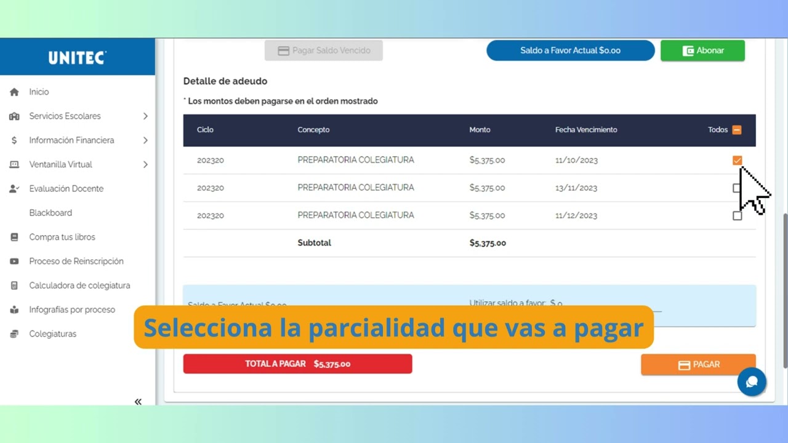
Task: Click the Utilizar saldo a favor field
Action: (606, 304)
